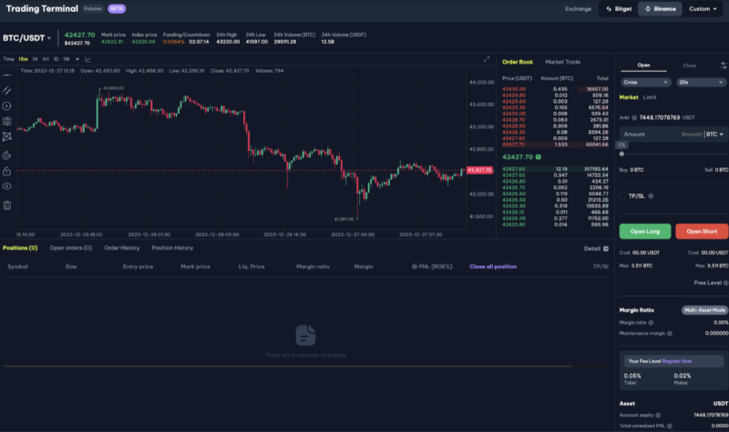Enable the TP/SL checkbox
The width and height of the screenshot is (729, 432).
[x=622, y=196]
